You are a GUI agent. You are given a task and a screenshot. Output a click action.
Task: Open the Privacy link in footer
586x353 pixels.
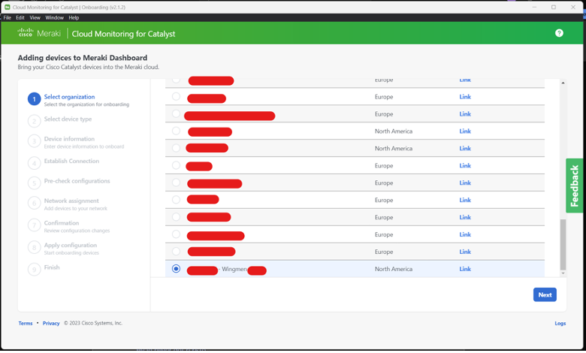51,323
